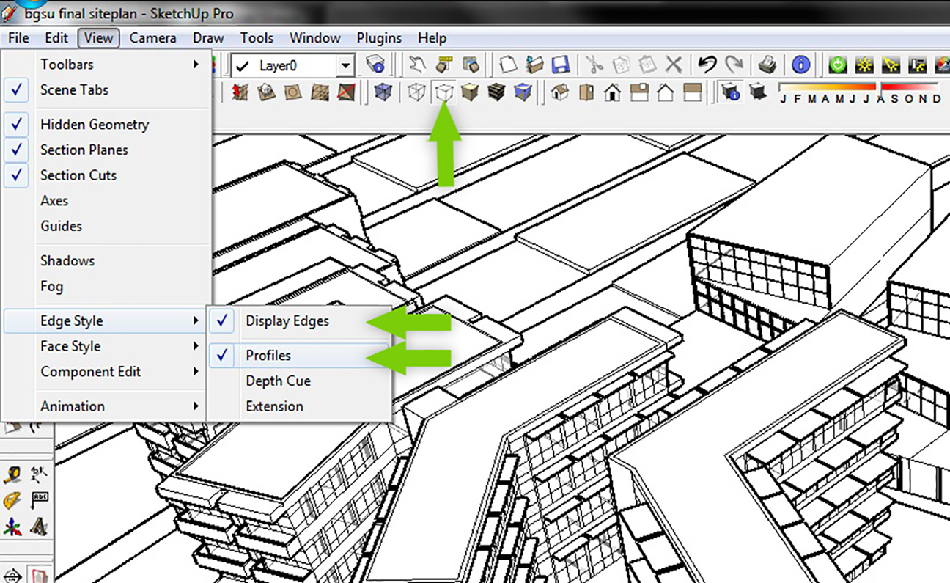Adjust the shadow month slider (J–D)
This screenshot has height=583, width=950.
[861, 92]
